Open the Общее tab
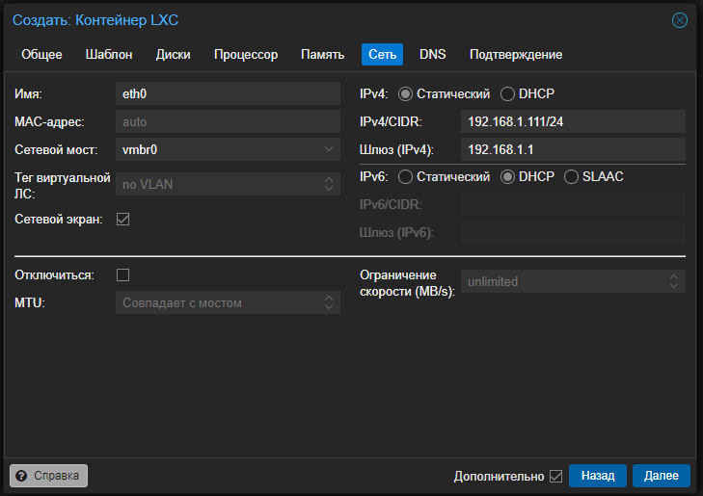 41,55
